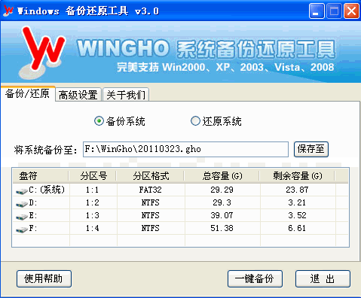This screenshot has height=298, width=361.
Task: Click remaining capacity value 6.61
Action: pos(297,228)
